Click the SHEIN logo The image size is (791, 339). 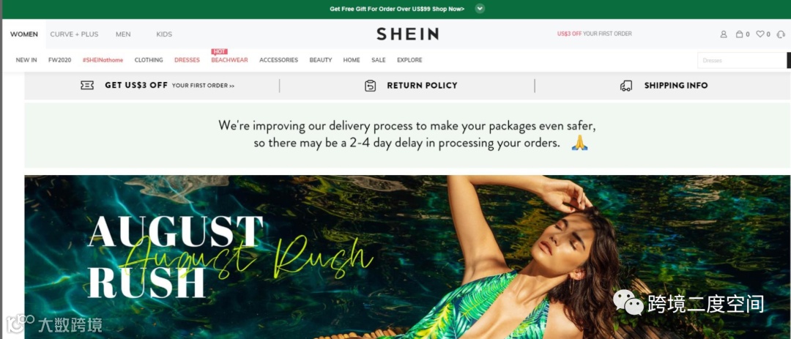pos(408,34)
